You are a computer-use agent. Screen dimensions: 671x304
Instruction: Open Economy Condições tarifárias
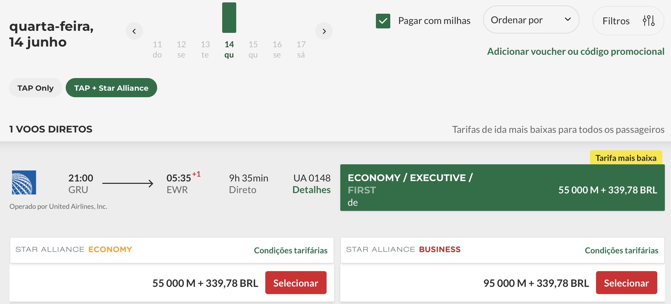point(291,250)
